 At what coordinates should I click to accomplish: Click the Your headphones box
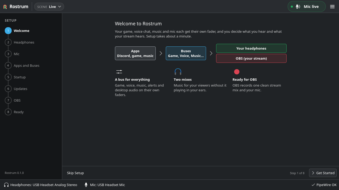pos(251,48)
